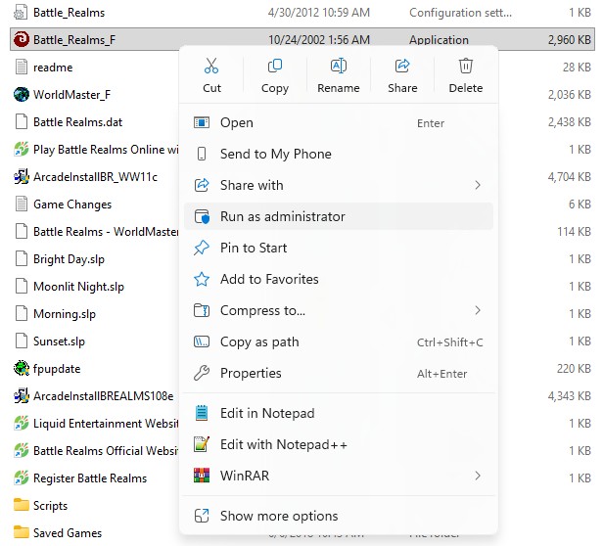Click the Saved Games folder icon
Image resolution: width=603 pixels, height=546 pixels.
click(x=22, y=532)
